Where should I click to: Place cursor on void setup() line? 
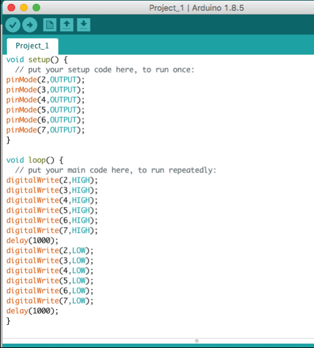click(x=37, y=60)
